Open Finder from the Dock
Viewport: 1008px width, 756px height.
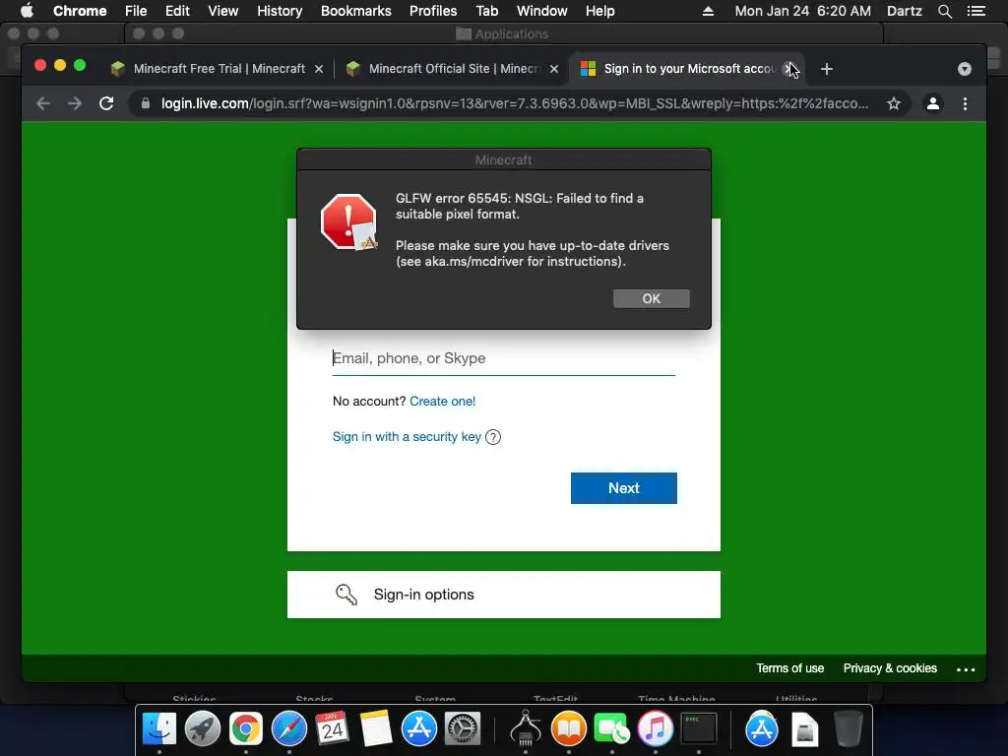point(158,729)
